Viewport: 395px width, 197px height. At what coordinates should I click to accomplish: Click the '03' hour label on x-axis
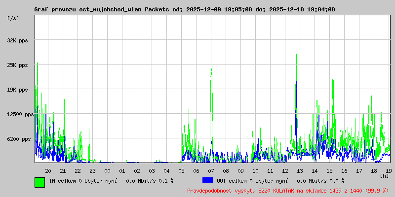pyautogui.click(x=152, y=171)
